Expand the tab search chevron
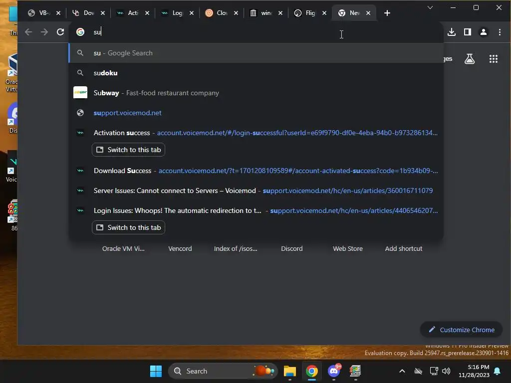 pyautogui.click(x=430, y=7)
